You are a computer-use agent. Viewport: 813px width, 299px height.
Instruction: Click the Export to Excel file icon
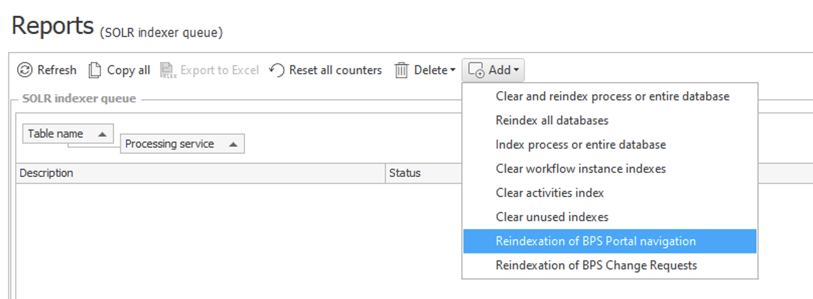tap(168, 70)
